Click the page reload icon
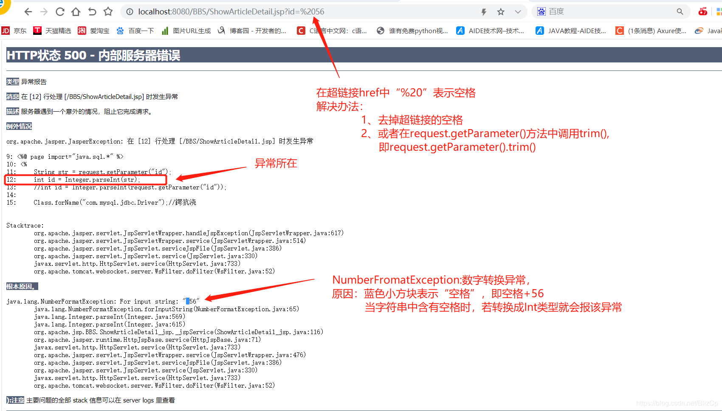Screen dimensions: 722x411 click(x=59, y=11)
